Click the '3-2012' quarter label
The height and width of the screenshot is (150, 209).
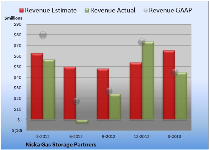click(x=43, y=136)
